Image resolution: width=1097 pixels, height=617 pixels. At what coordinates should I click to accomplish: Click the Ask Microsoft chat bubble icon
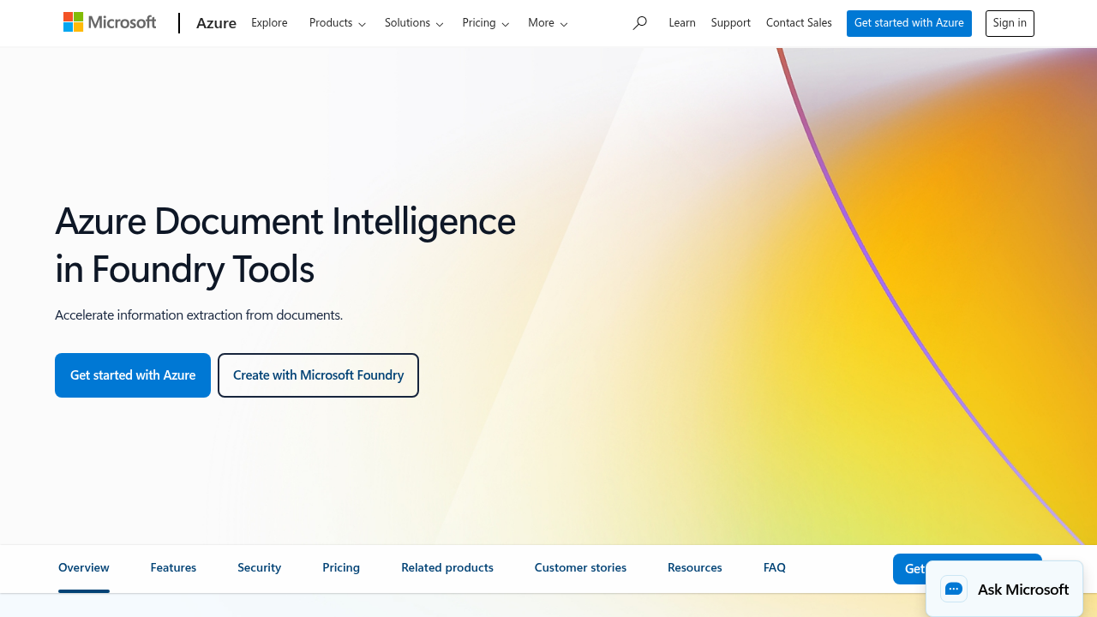pyautogui.click(x=954, y=590)
